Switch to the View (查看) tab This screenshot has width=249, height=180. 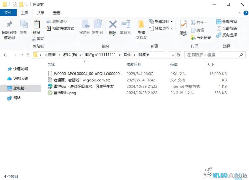[57, 13]
